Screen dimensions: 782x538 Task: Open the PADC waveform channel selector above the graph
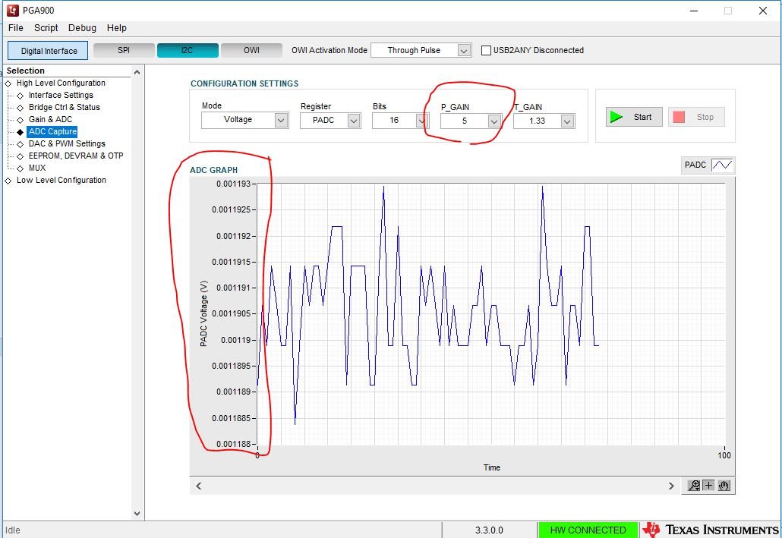707,165
